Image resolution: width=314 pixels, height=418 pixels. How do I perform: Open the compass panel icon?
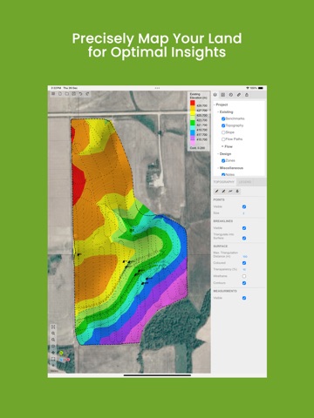(x=231, y=95)
